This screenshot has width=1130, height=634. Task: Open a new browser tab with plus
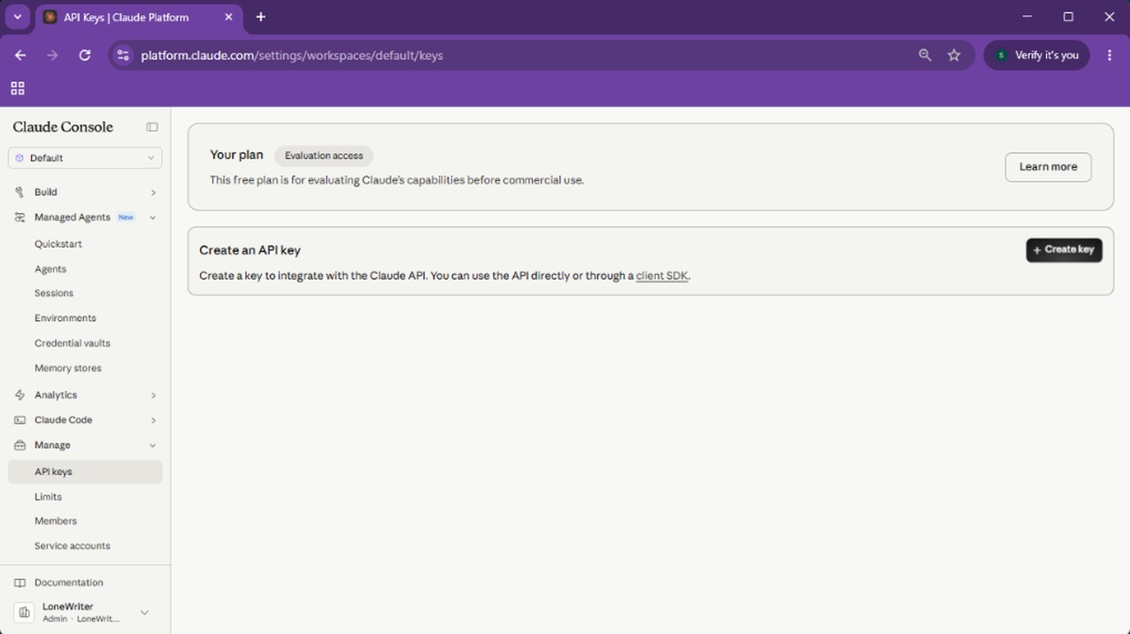tap(260, 17)
